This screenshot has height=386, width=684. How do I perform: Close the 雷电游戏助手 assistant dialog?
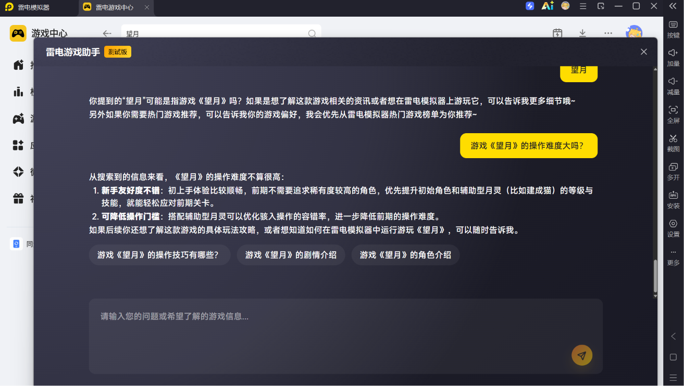tap(644, 52)
